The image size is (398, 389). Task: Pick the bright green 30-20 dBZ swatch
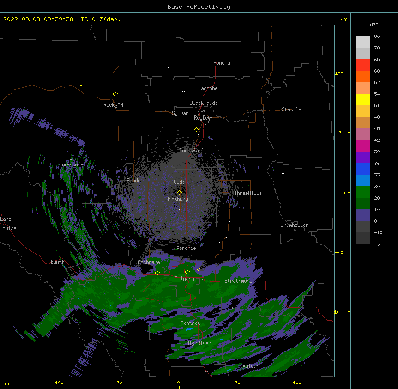pos(363,192)
